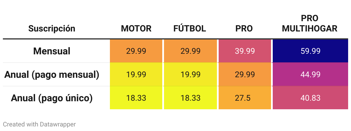Click the purple 44.99 cell
Viewport: 351px width, 131px height.
tap(310, 74)
